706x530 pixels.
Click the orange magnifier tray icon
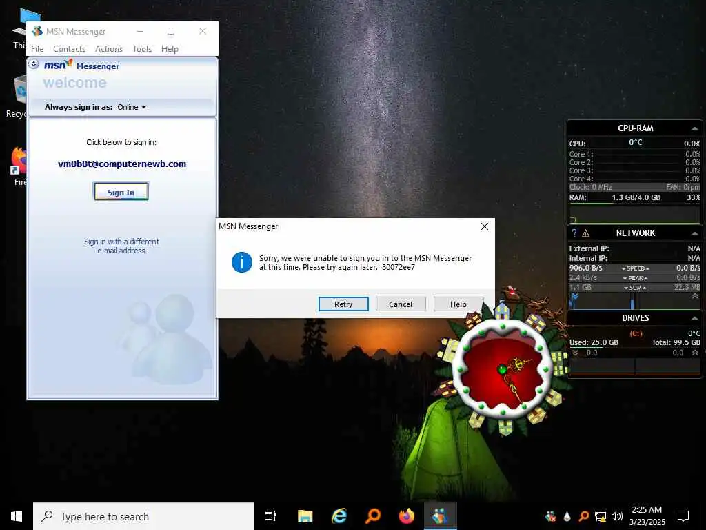583,516
